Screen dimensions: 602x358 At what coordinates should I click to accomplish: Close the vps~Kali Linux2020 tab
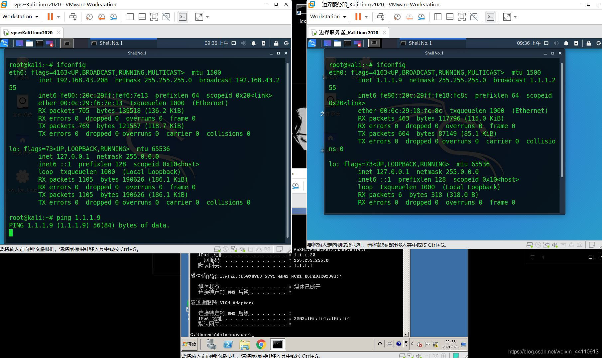[59, 32]
